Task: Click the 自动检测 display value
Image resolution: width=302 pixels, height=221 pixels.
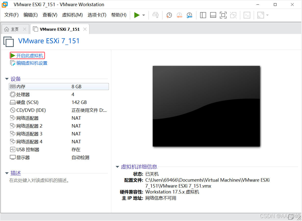Action: click(x=80, y=157)
